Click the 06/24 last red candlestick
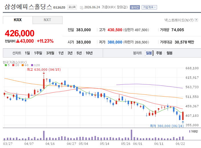This screenshot has height=148, width=201. click(x=183, y=116)
